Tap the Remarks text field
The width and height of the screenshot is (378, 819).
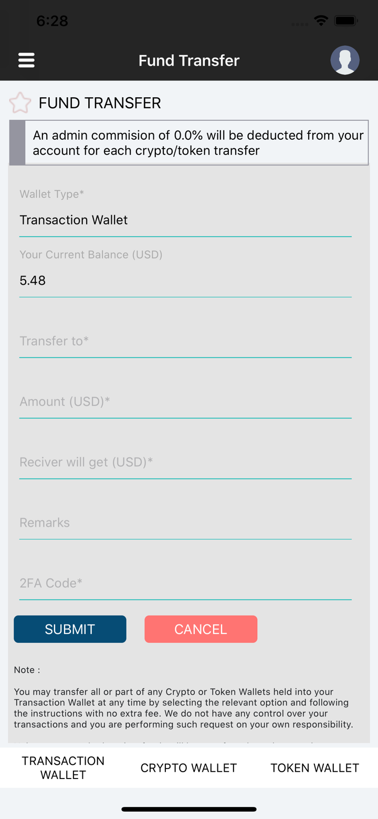coord(185,523)
